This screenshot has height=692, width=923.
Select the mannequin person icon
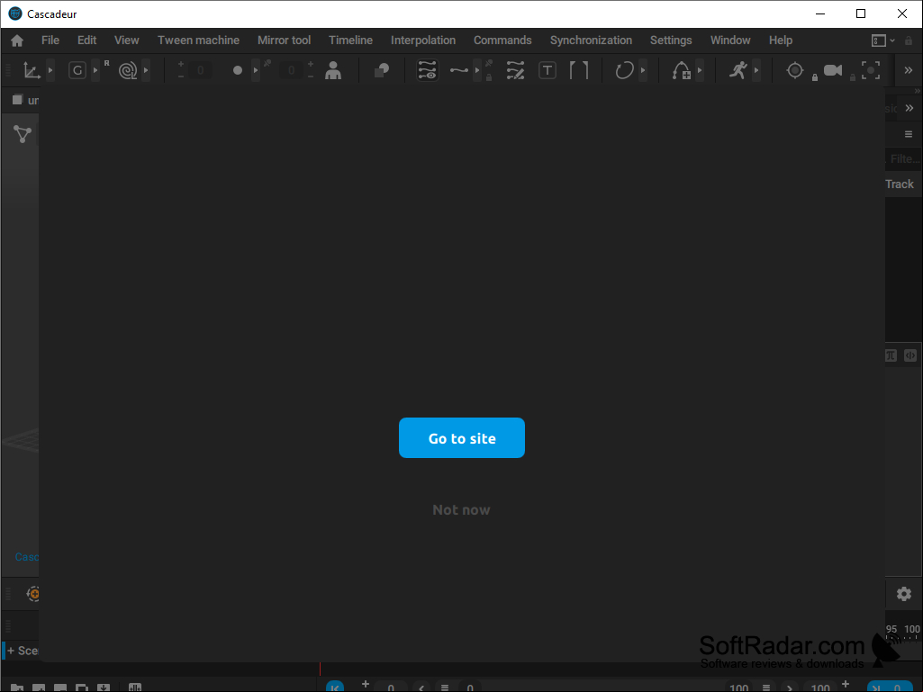[333, 70]
